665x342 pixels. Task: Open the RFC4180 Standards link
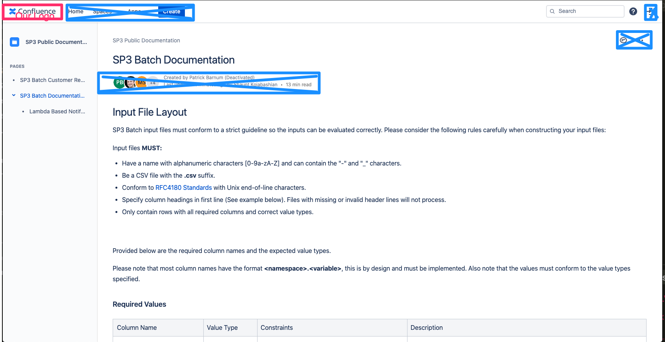pos(184,187)
